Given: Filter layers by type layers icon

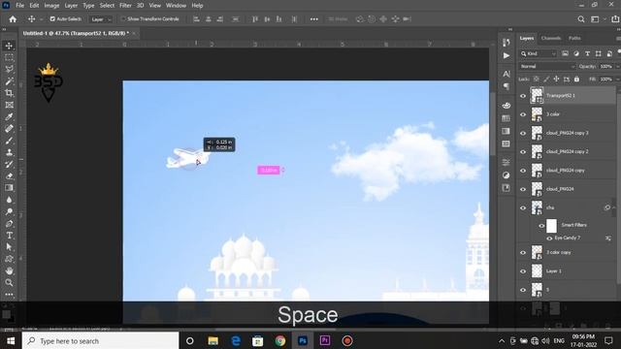Looking at the screenshot, I should click(587, 53).
